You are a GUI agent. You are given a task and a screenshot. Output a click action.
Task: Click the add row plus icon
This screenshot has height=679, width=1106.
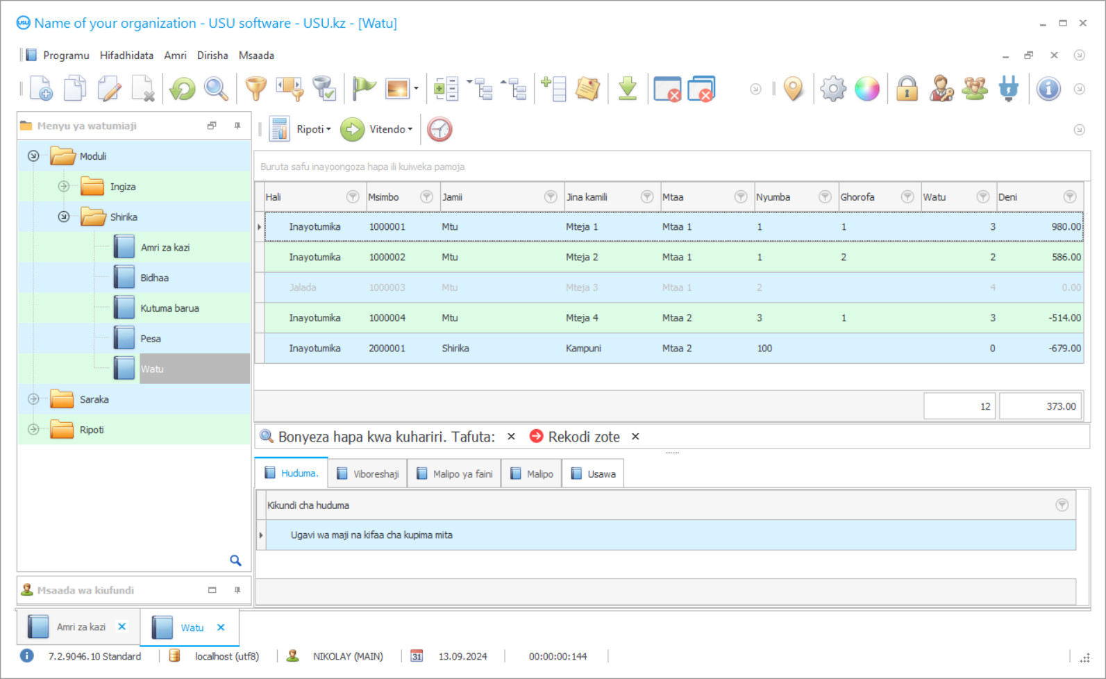point(553,89)
